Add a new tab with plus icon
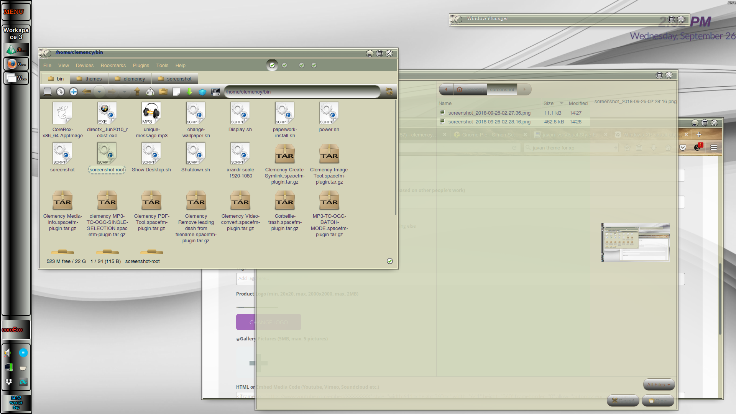The height and width of the screenshot is (414, 736). (74, 92)
